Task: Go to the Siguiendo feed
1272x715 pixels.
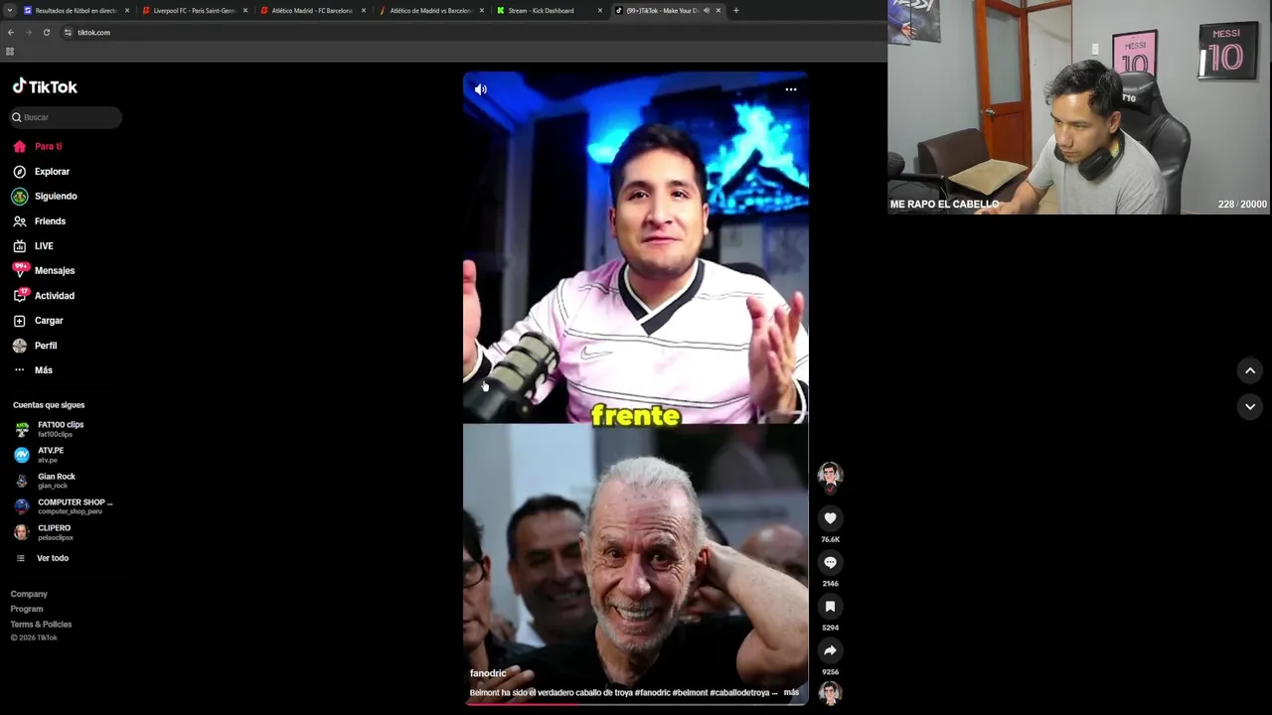Action: point(46,197)
